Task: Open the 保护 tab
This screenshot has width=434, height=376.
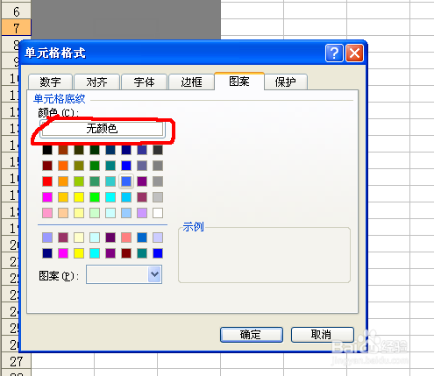Action: pyautogui.click(x=286, y=82)
